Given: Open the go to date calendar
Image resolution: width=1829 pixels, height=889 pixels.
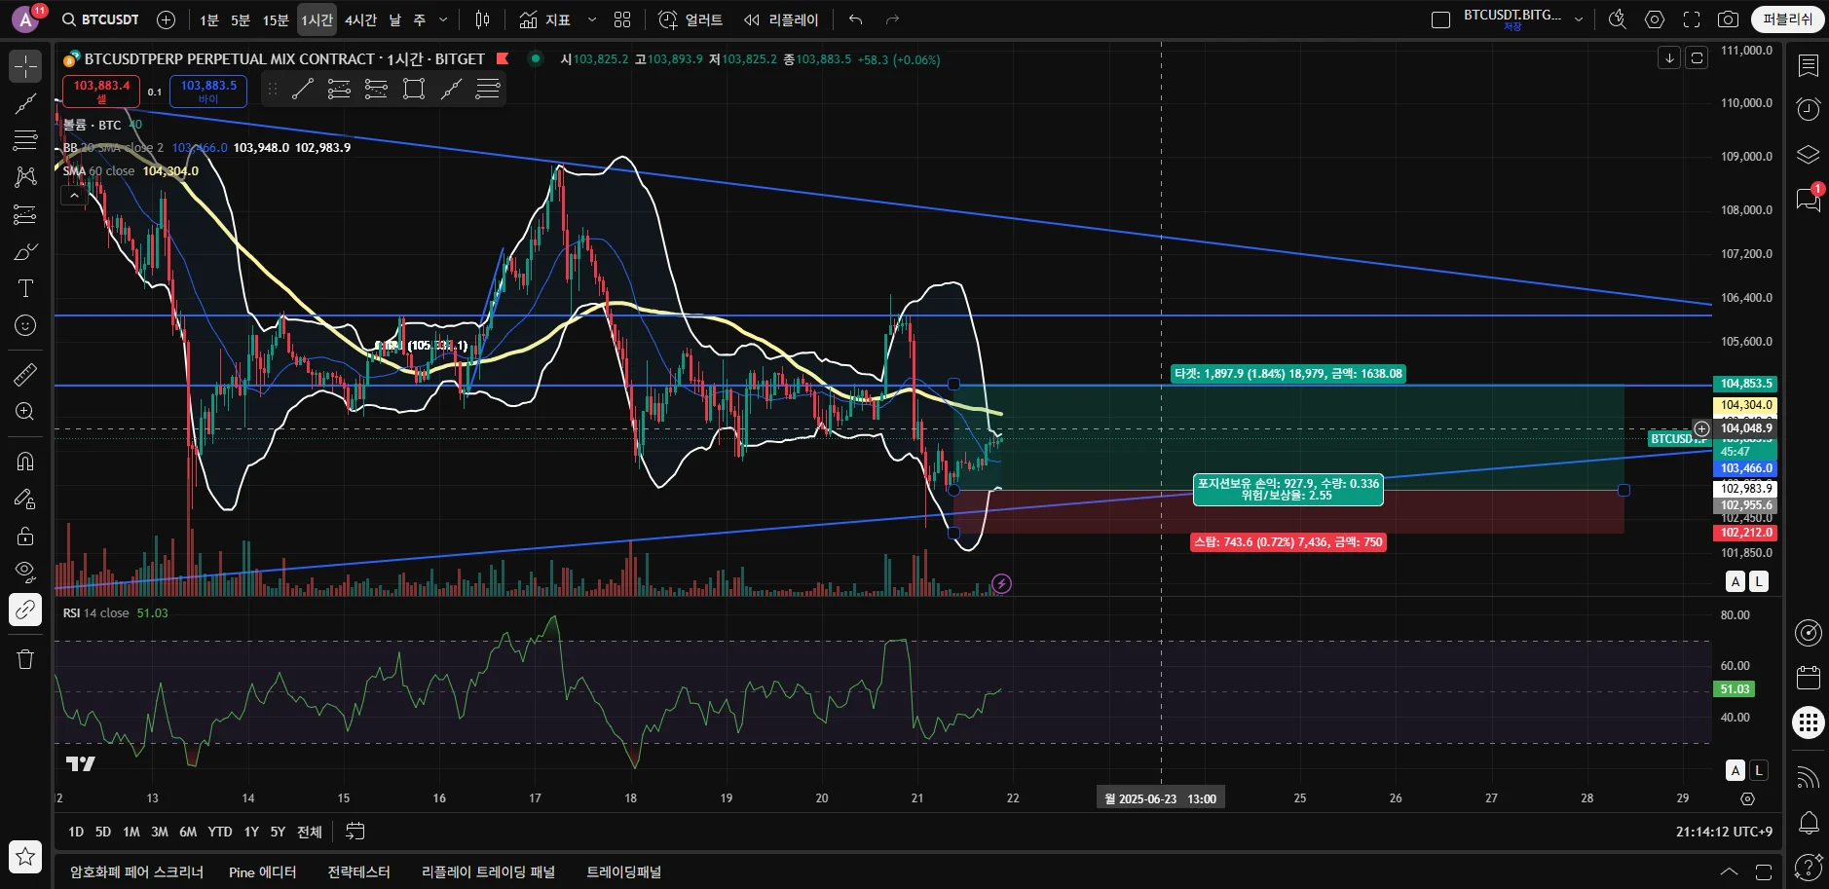Looking at the screenshot, I should click(x=355, y=832).
